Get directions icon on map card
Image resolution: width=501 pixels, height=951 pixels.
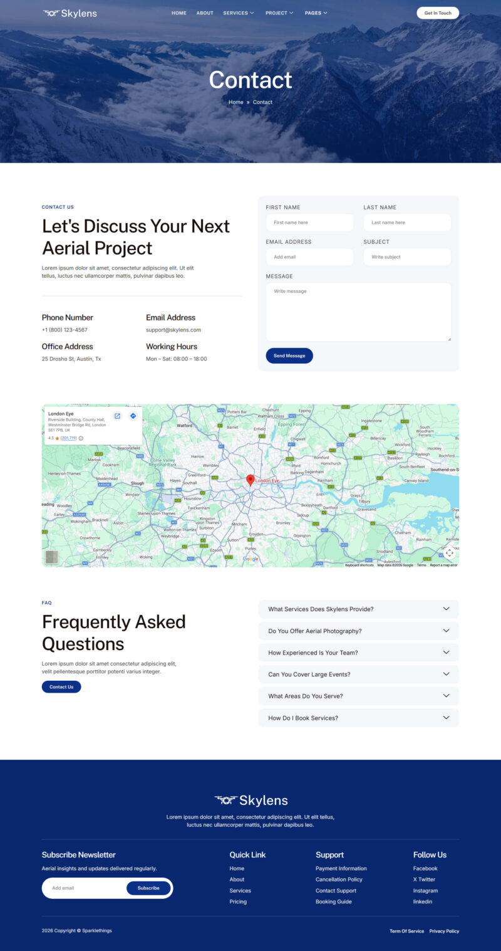[133, 416]
